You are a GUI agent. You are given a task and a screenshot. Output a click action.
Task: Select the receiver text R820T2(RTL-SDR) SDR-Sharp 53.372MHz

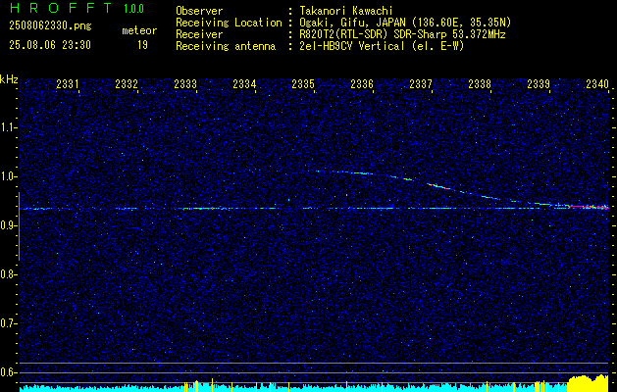tap(402, 34)
